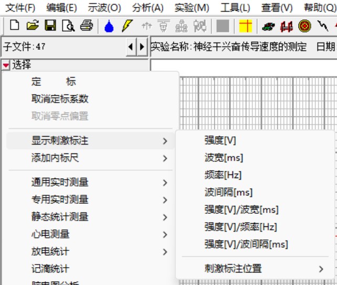Click the green car toolbar icon
This screenshot has width=337, height=285.
point(268,27)
